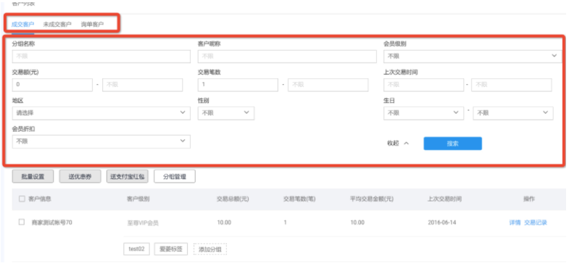Click the 交易笔数(笔) column header
The image size is (569, 263).
299,199
